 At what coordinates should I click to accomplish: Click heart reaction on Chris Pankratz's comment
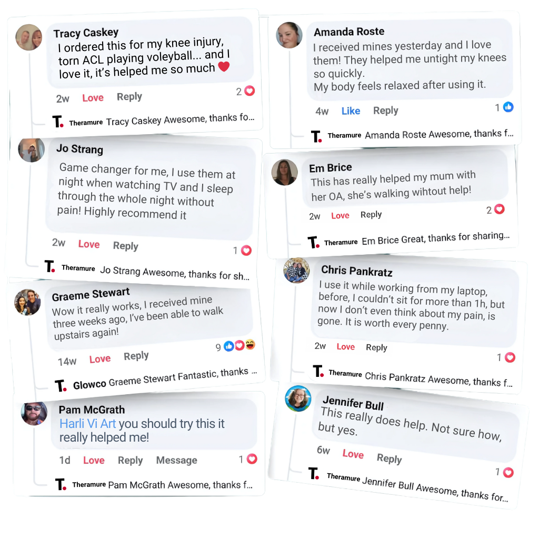coord(510,357)
